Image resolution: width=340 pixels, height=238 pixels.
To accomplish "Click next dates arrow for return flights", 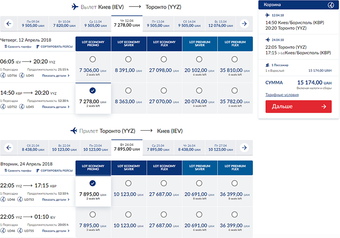I will pyautogui.click(x=245, y=147).
